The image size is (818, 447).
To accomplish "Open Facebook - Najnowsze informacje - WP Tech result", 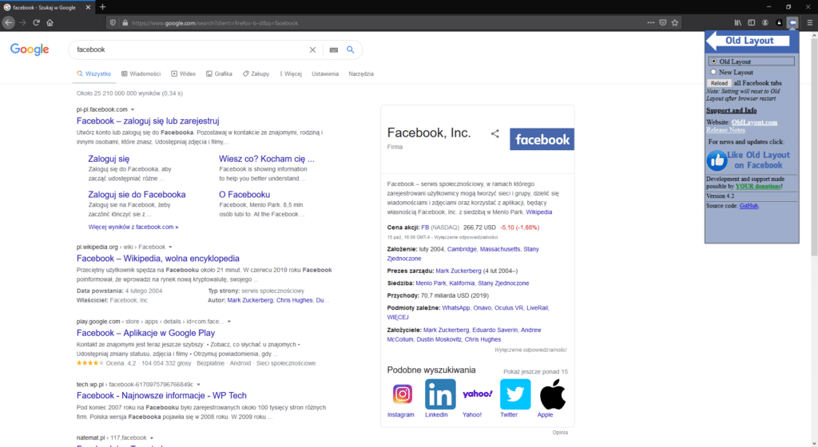I will point(161,395).
